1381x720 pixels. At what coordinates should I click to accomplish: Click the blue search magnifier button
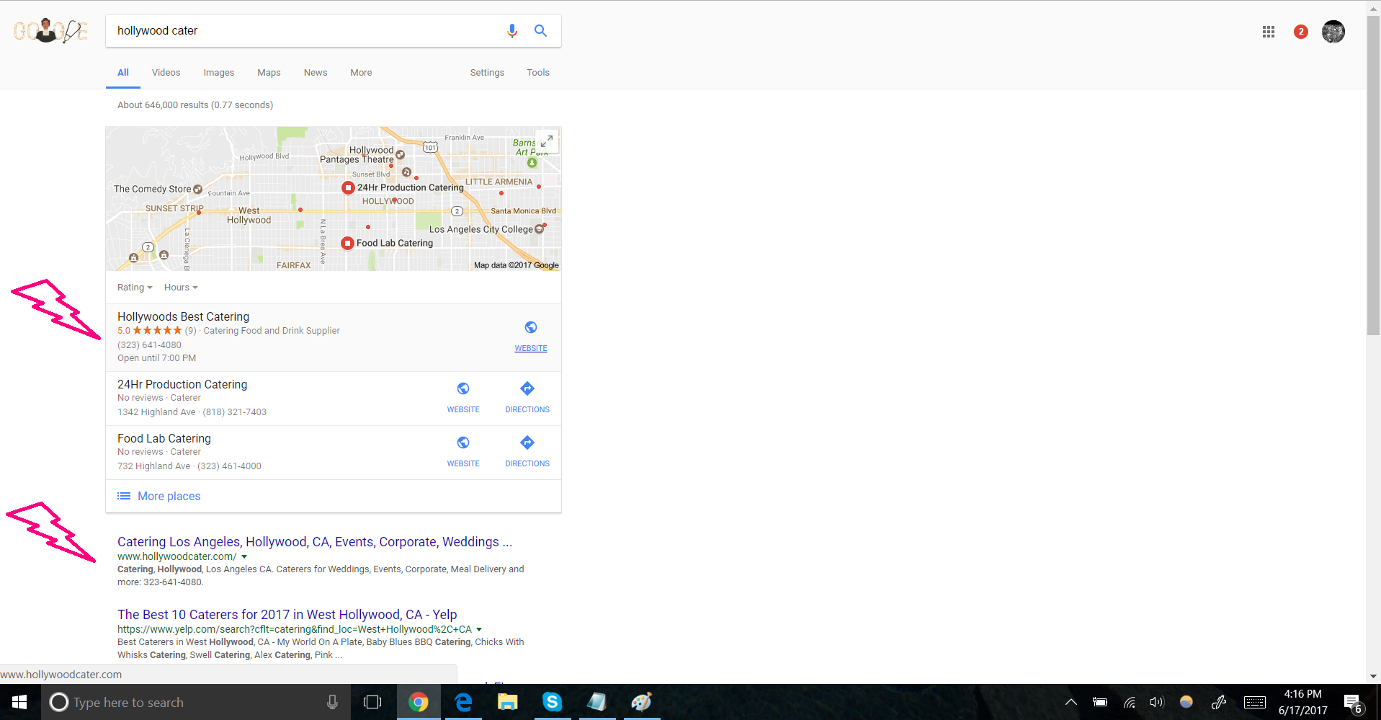click(x=540, y=31)
